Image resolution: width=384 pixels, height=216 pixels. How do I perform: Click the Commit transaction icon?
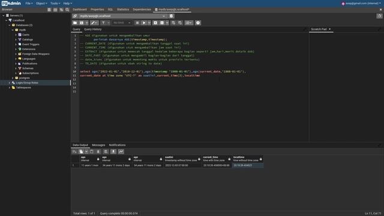(173, 23)
